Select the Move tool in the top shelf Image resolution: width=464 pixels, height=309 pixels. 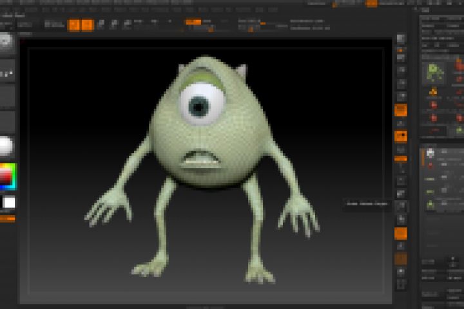pos(101,24)
